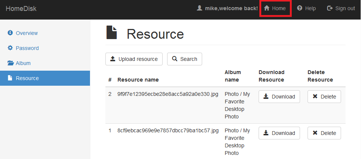Click the HomeDisk brand link
This screenshot has height=159, width=361.
coord(21,9)
